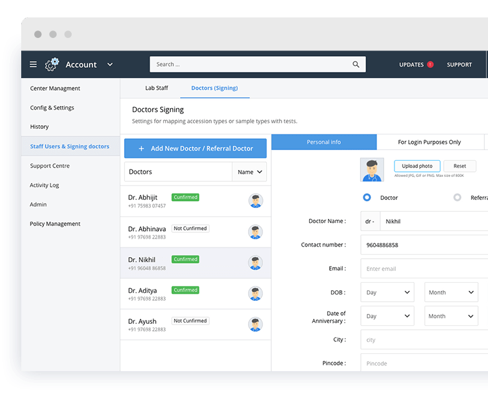Switch to the Lab Staff tab
This screenshot has width=488, height=393.
pos(156,88)
